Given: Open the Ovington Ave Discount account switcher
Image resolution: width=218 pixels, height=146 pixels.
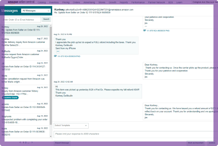Looking at the screenshot, I should click(x=202, y=2).
